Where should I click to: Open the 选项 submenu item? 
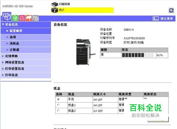point(26,37)
